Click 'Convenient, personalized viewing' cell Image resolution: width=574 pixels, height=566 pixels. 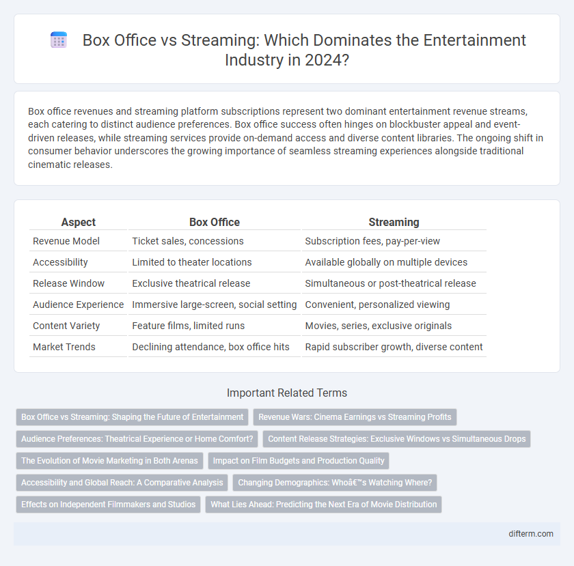click(x=394, y=305)
